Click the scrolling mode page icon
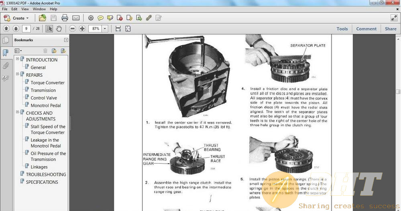Image resolution: width=401 pixels, height=211 pixels. point(118,28)
